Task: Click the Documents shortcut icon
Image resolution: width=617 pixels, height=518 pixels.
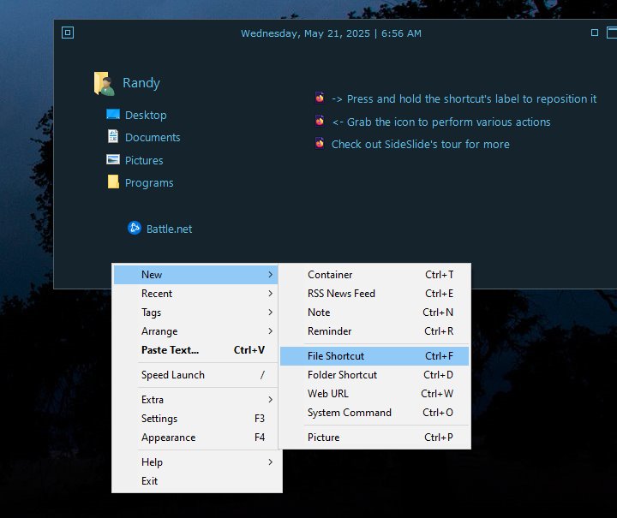Action: point(113,136)
